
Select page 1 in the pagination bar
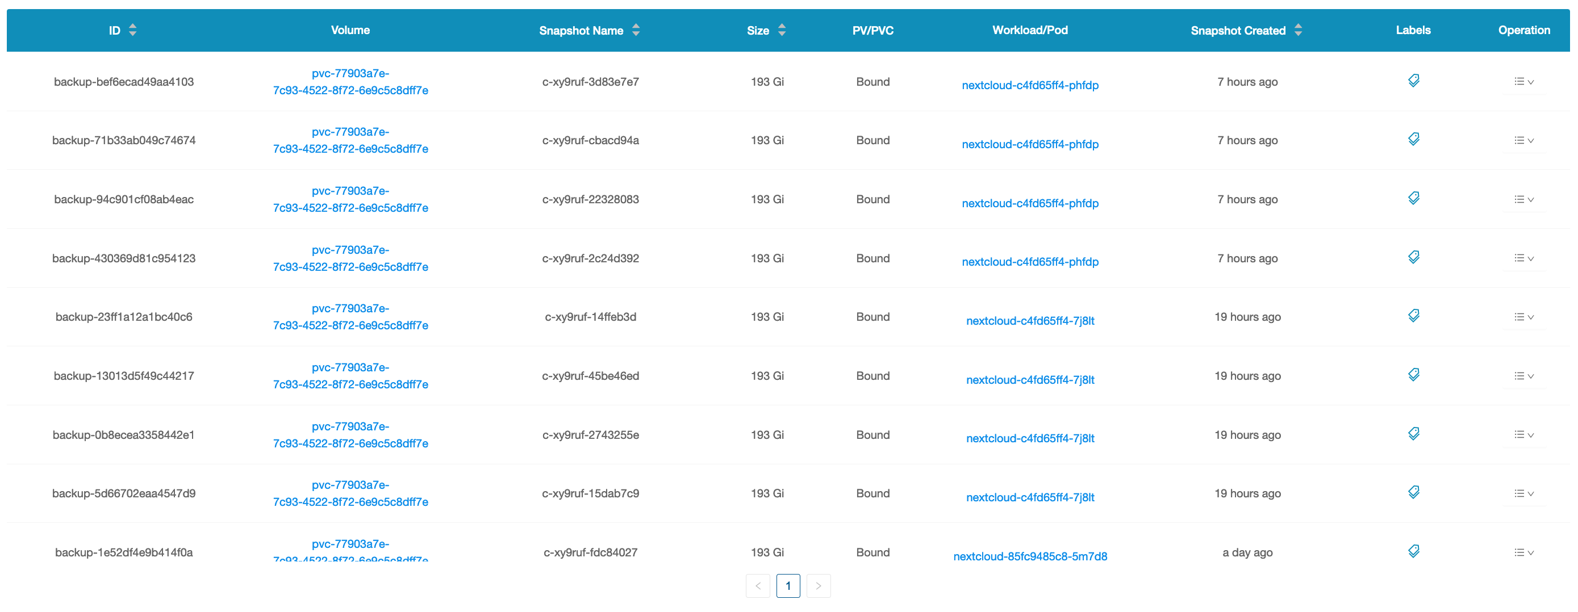(788, 586)
